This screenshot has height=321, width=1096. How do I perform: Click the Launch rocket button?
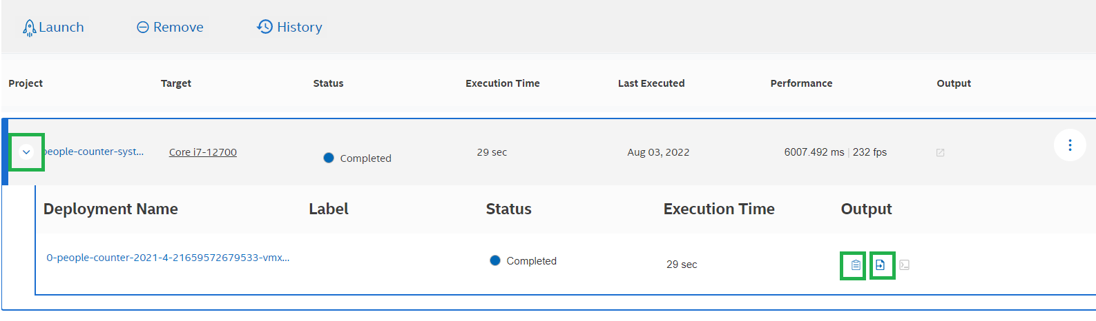click(x=53, y=28)
